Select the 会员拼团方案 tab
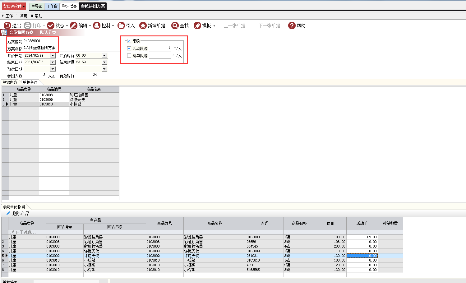 pyautogui.click(x=93, y=6)
